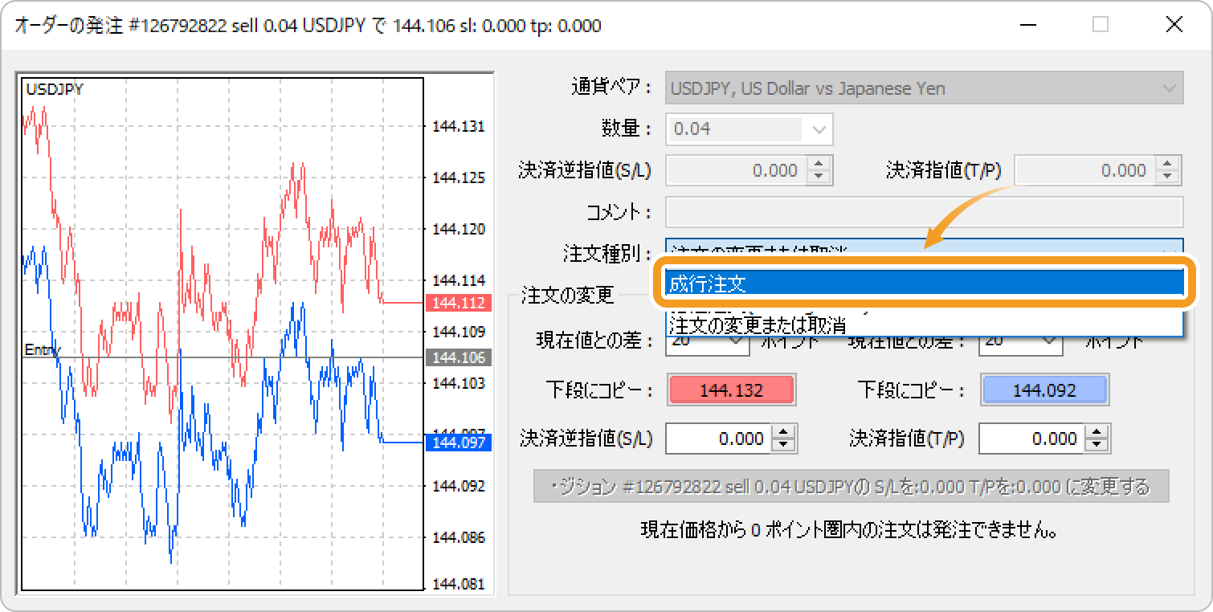Click the blue 144.092 下段にコピー button
Screen dimensions: 1213x612
pyautogui.click(x=1044, y=391)
